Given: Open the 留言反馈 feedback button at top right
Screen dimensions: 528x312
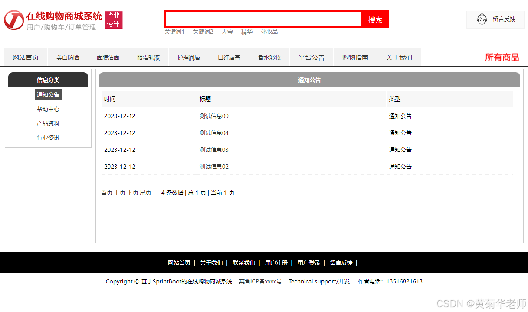Looking at the screenshot, I should pos(495,19).
